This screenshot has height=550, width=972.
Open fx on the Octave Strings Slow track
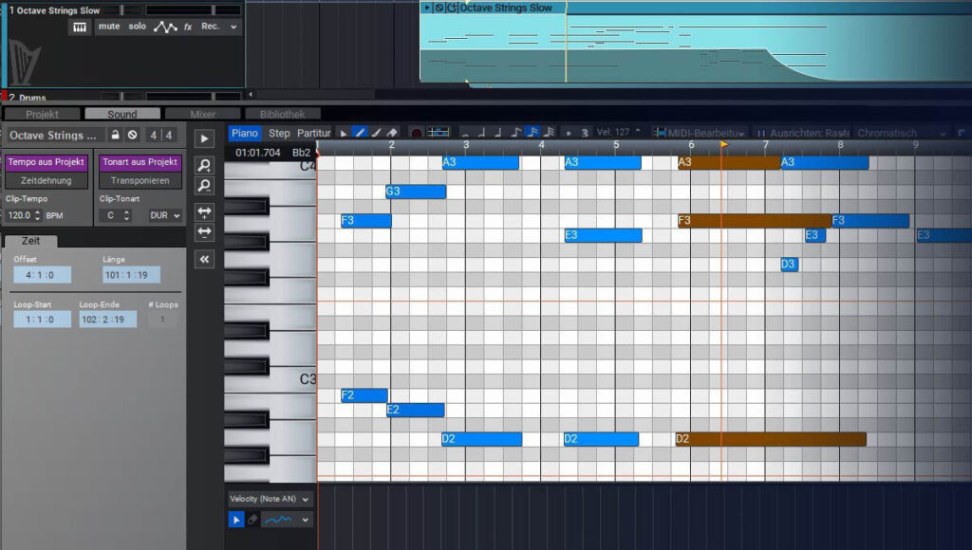click(188, 27)
